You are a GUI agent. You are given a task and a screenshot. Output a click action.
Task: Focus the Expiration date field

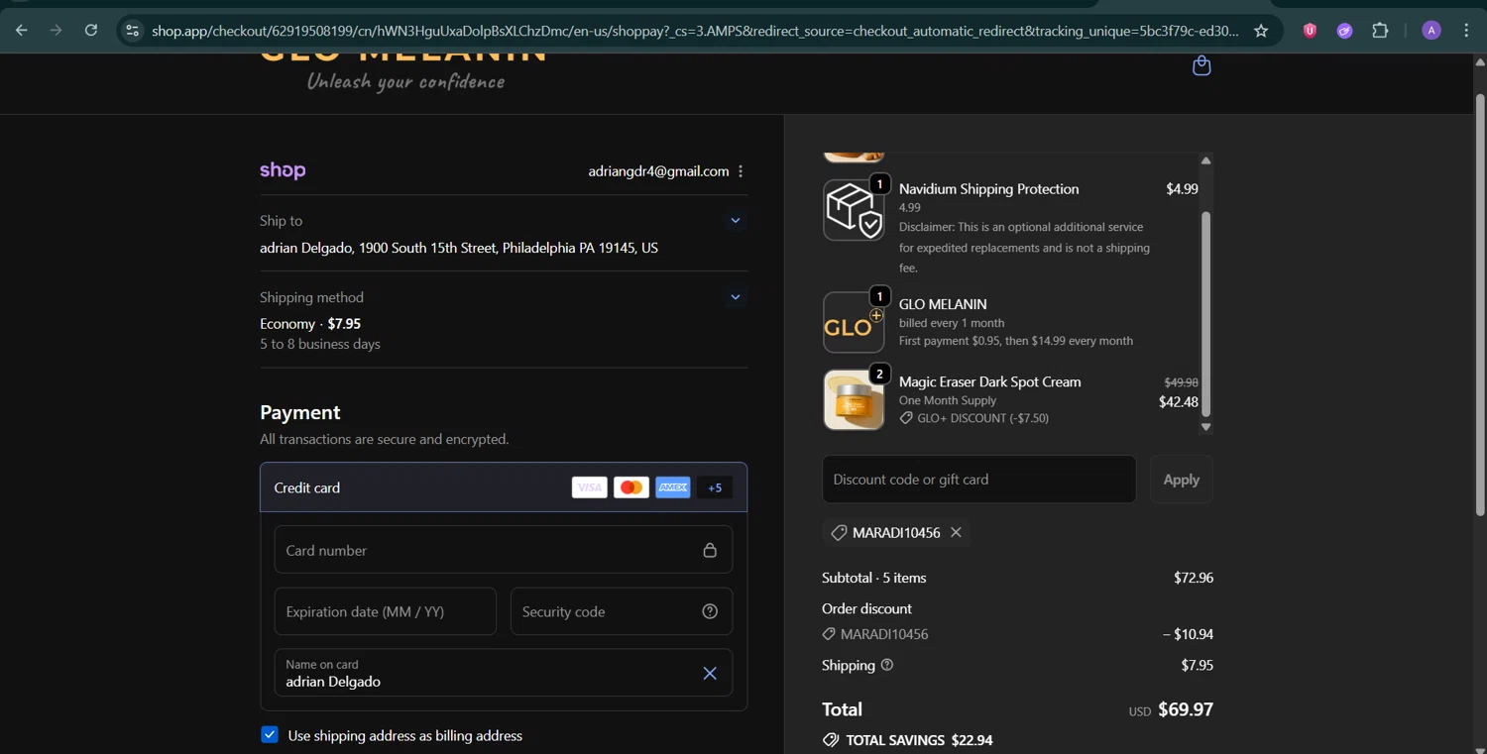tap(386, 611)
